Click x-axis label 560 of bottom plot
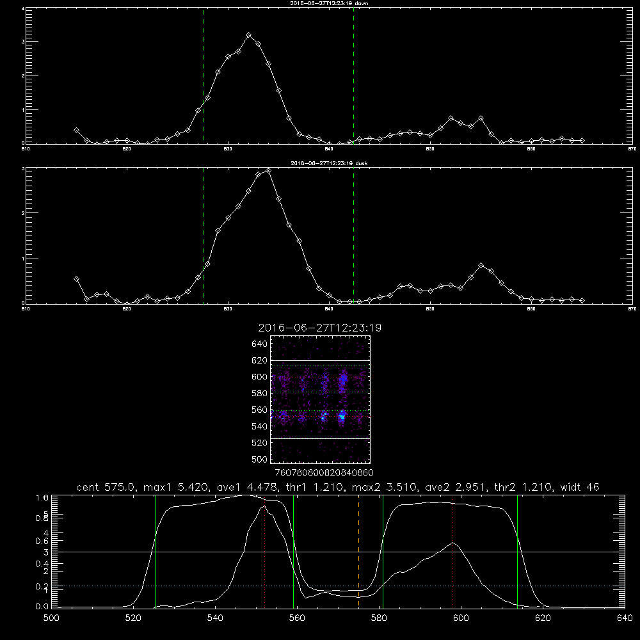 (297, 618)
